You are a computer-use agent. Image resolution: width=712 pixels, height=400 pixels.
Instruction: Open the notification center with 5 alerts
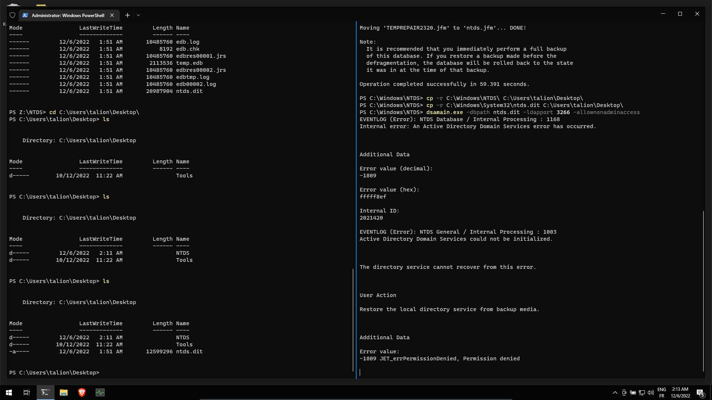(x=700, y=393)
